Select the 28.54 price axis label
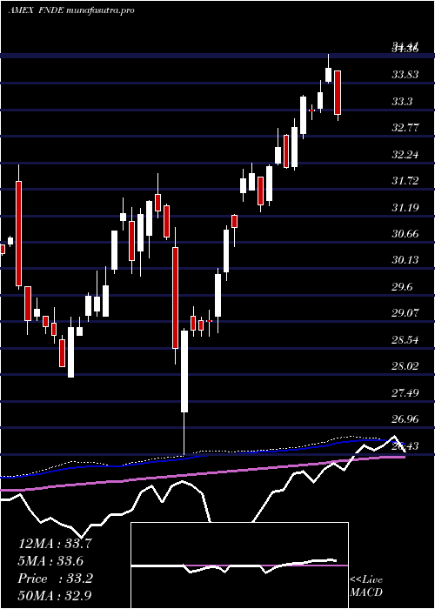Image resolution: width=435 pixels, height=609 pixels. pos(405,340)
